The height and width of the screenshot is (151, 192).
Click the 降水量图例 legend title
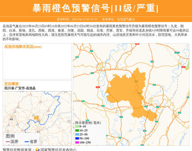(88, 122)
